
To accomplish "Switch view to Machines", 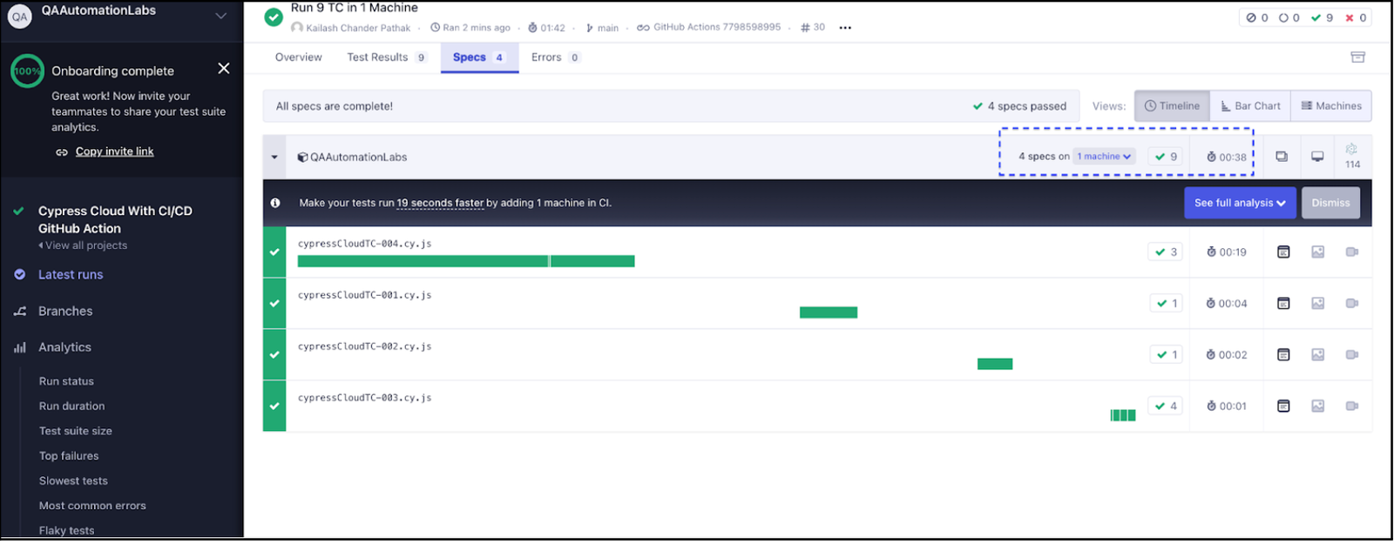I will pyautogui.click(x=1331, y=106).
